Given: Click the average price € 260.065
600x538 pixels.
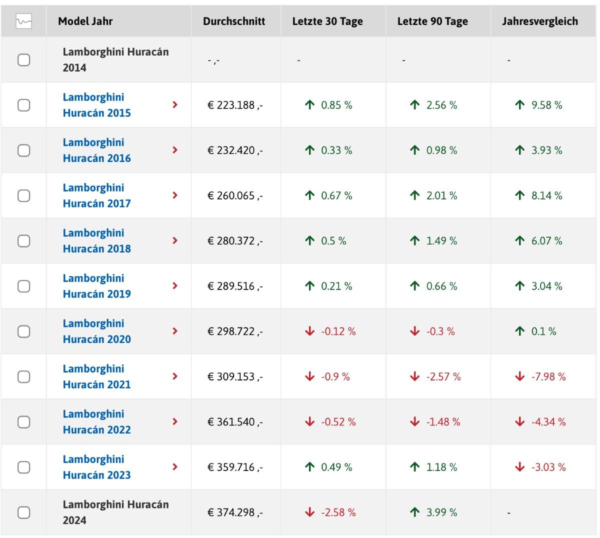Looking at the screenshot, I should [235, 196].
